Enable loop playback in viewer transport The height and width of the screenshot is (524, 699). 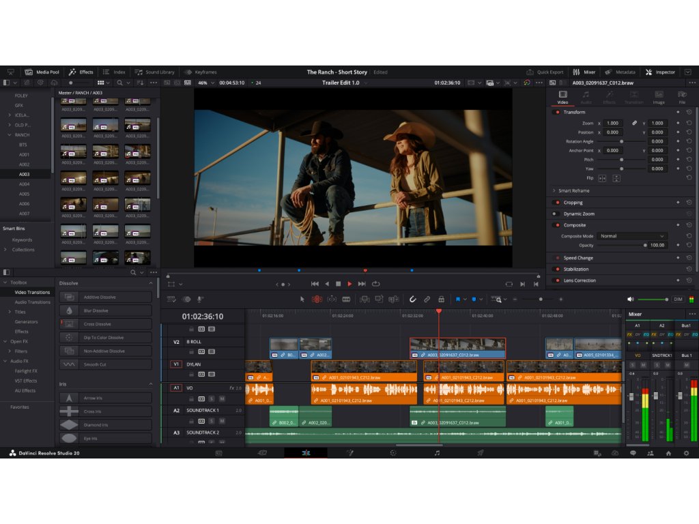[x=375, y=284]
